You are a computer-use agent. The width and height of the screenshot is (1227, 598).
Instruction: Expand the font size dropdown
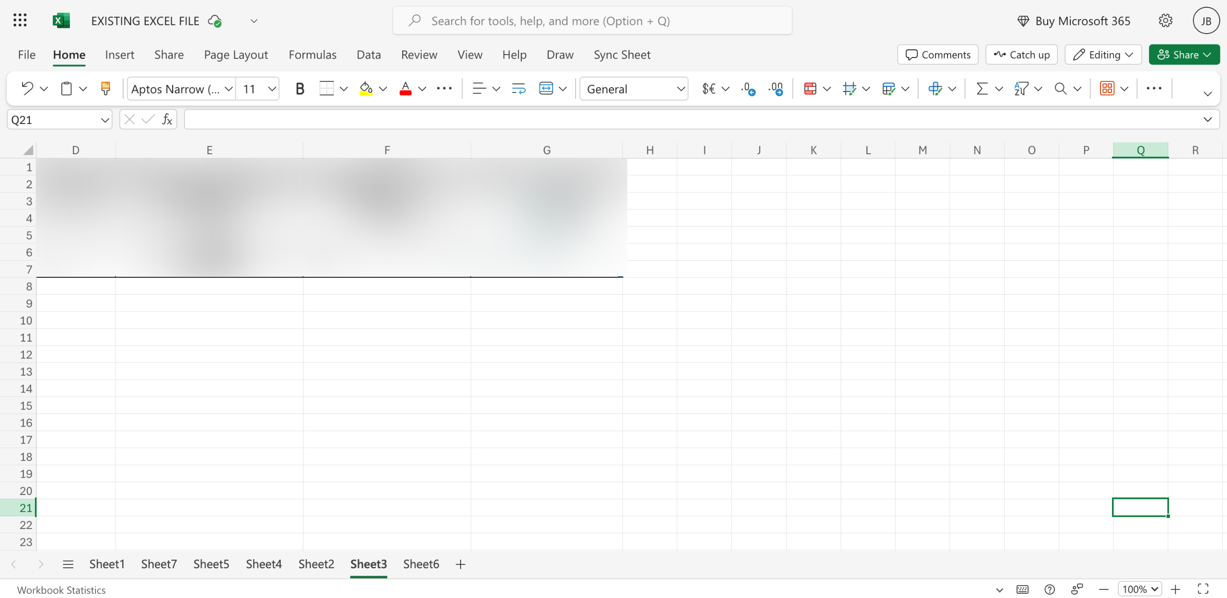coord(272,89)
